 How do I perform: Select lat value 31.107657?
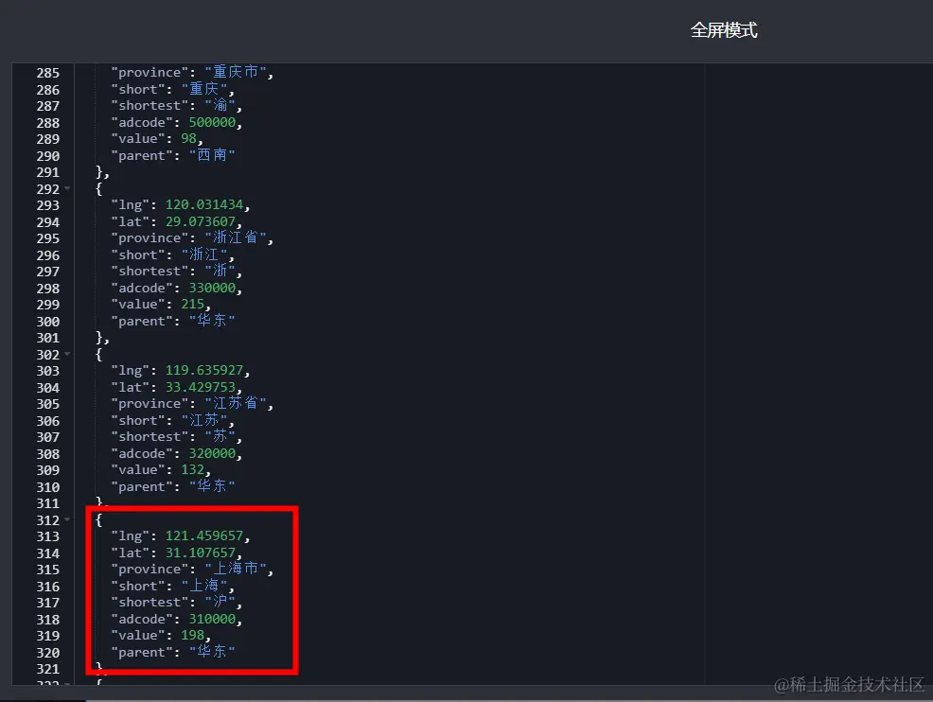coord(201,553)
